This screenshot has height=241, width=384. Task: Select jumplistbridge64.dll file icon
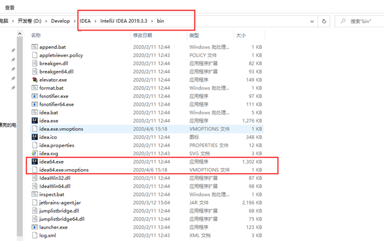click(x=35, y=219)
